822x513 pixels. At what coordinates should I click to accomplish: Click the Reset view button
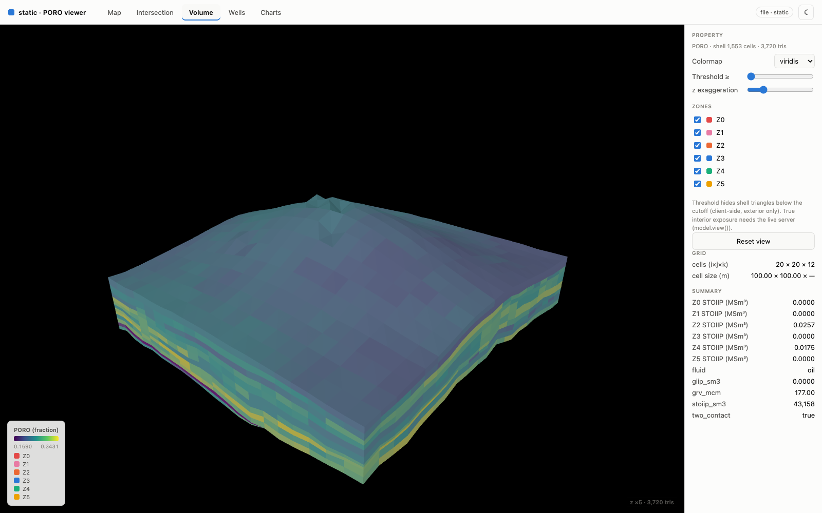coord(753,241)
